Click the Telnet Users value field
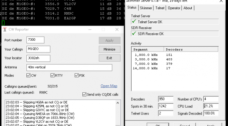Screen dimensions: 228x126 click(x=166, y=113)
